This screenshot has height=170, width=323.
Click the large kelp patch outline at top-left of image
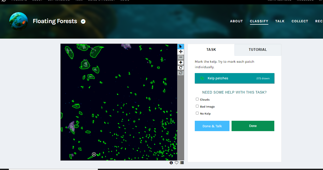click(x=69, y=53)
